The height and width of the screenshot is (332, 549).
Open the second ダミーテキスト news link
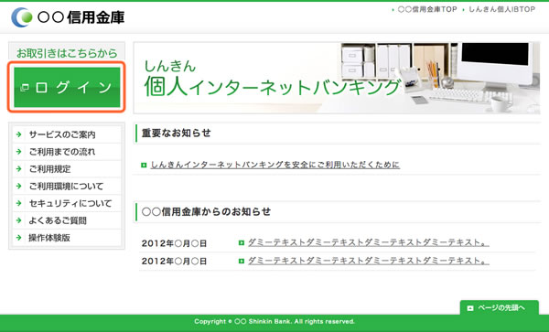pos(369,261)
